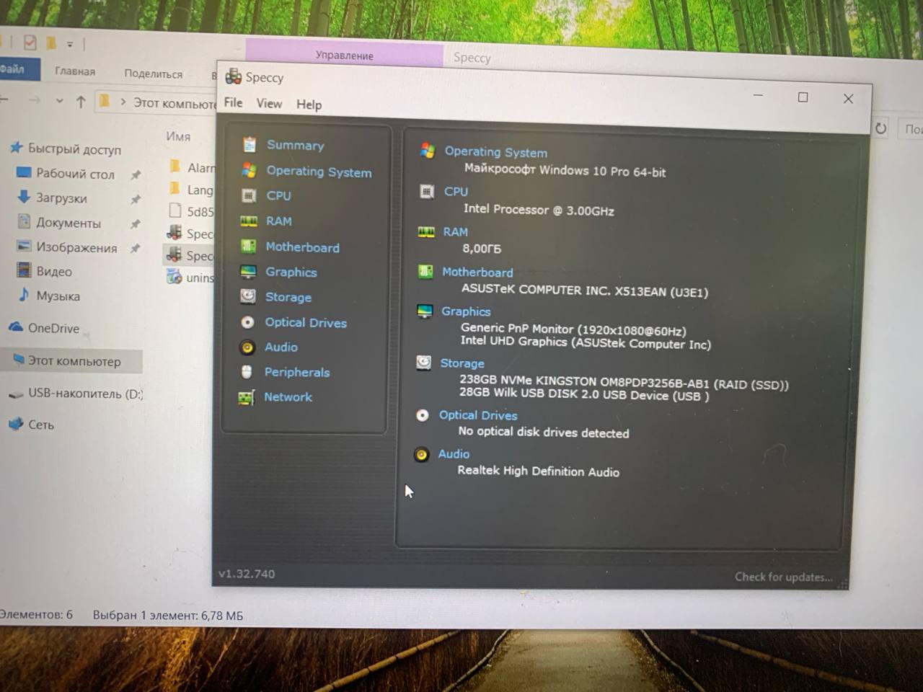Click the Graphics monitor icon in sidebar

pyautogui.click(x=248, y=272)
